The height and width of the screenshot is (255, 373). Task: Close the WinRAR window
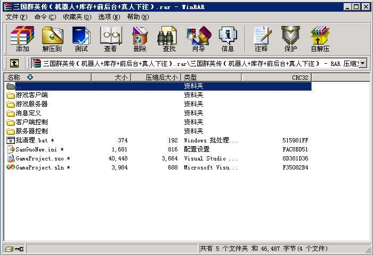(x=366, y=7)
